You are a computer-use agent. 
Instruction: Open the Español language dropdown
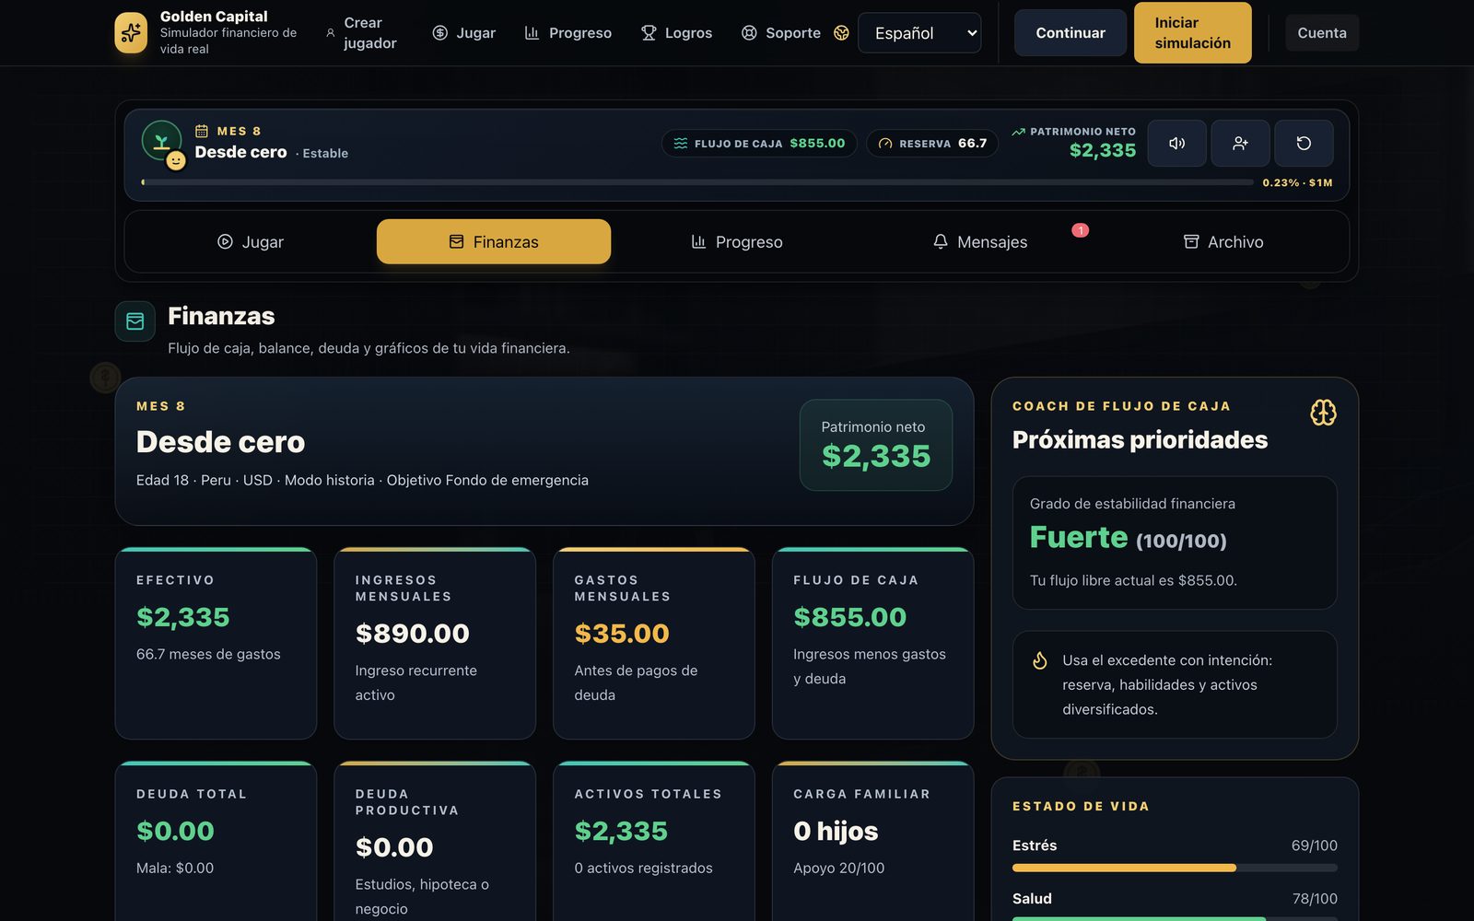[919, 33]
